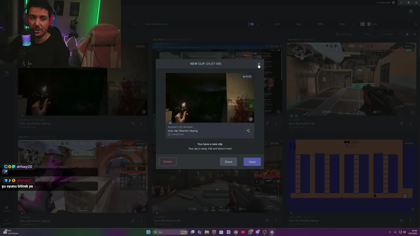Favorite the new clip with the star icon
The width and height of the screenshot is (420, 236).
click(x=251, y=119)
